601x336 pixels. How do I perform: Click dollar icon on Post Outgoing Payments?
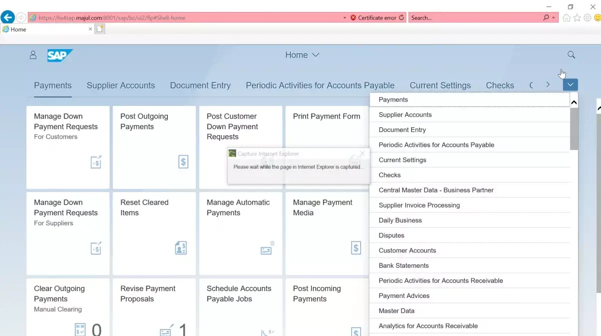pyautogui.click(x=183, y=162)
